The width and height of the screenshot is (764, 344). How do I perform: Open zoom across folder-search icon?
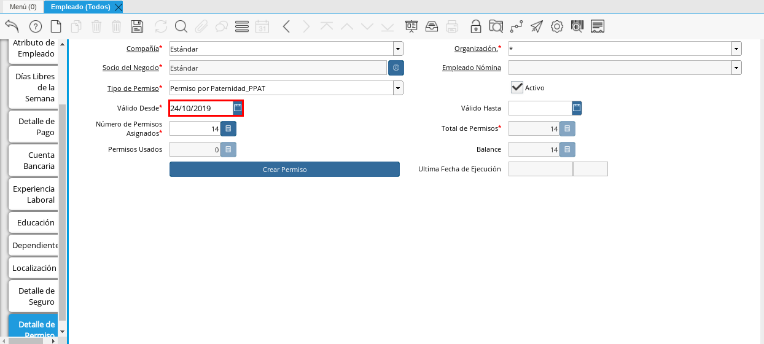pyautogui.click(x=496, y=26)
